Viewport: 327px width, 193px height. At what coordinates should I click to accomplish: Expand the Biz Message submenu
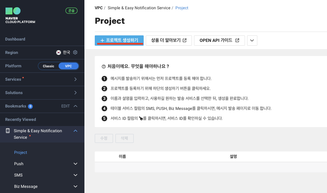click(x=75, y=186)
